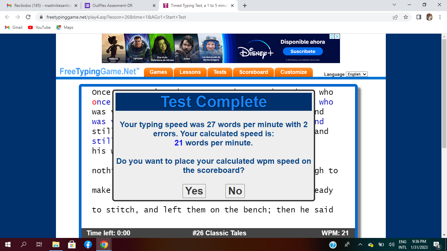Click the Time left: 0:00 status
447x251 pixels.
coord(108,233)
